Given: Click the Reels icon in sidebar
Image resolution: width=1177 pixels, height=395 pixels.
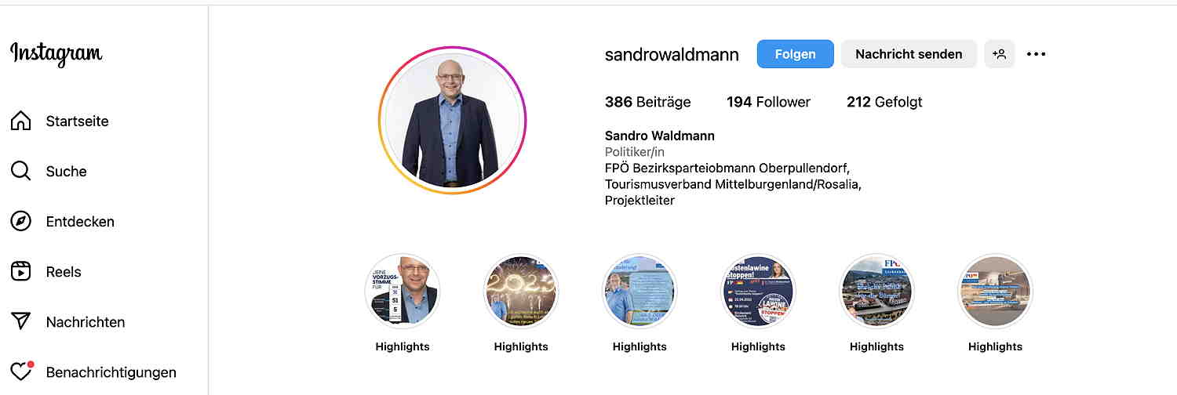Looking at the screenshot, I should pyautogui.click(x=21, y=271).
